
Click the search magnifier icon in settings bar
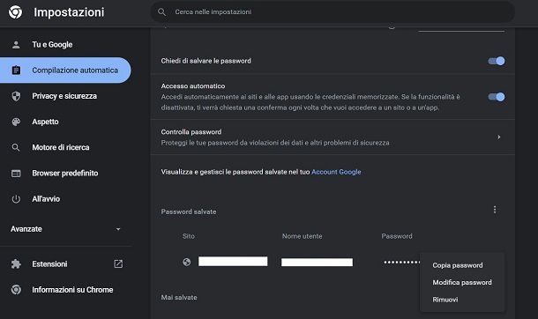[161, 12]
